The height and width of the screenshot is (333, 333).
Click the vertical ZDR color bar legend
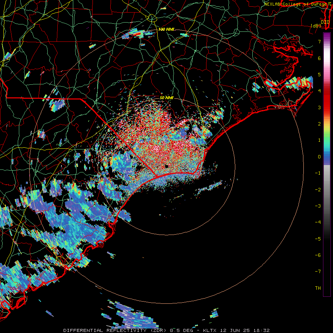[x=327, y=164]
